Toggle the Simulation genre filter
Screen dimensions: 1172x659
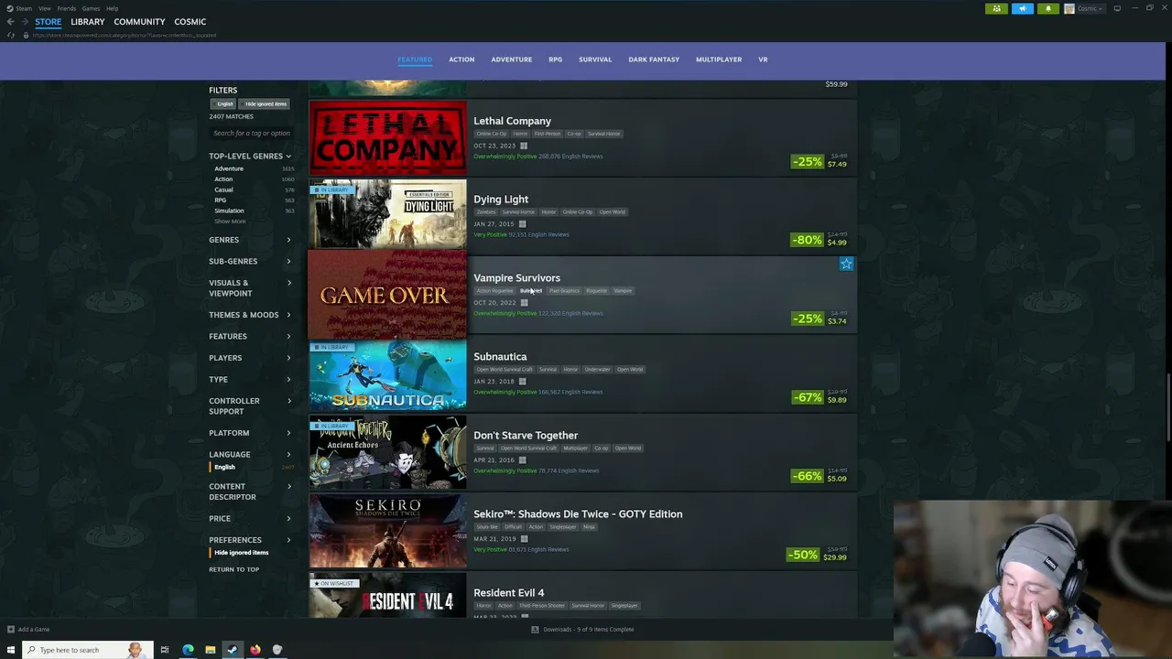click(253, 211)
